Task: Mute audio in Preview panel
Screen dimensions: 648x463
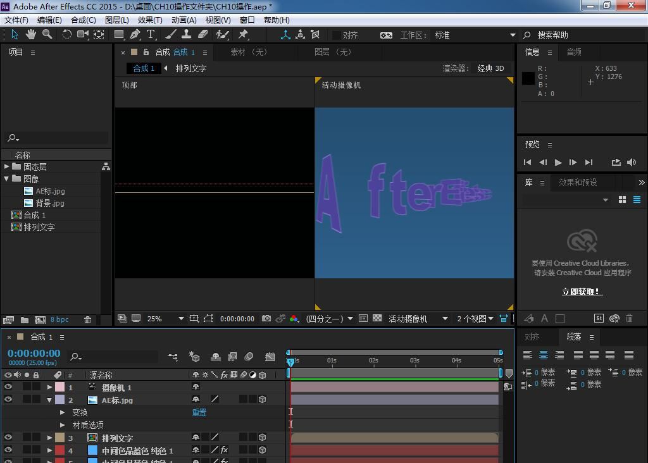Action: tap(631, 163)
